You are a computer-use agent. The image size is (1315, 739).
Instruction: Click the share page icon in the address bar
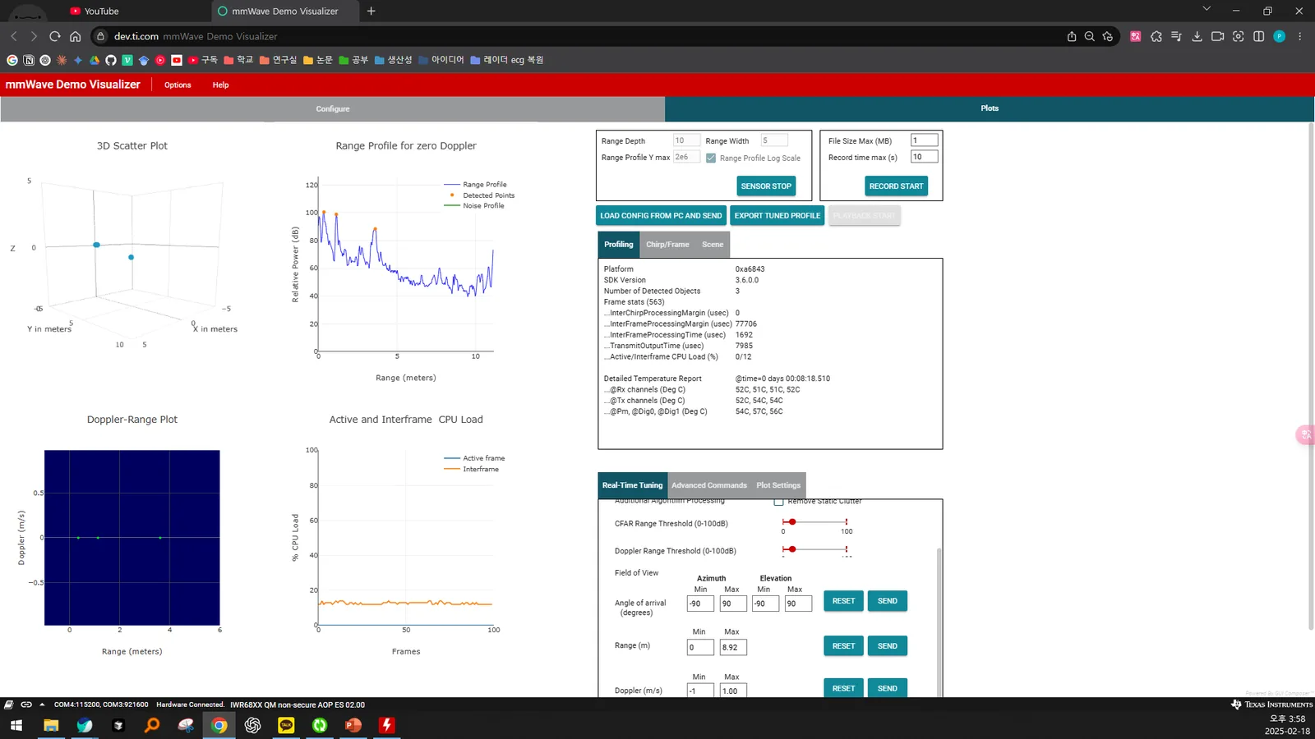[x=1072, y=36]
